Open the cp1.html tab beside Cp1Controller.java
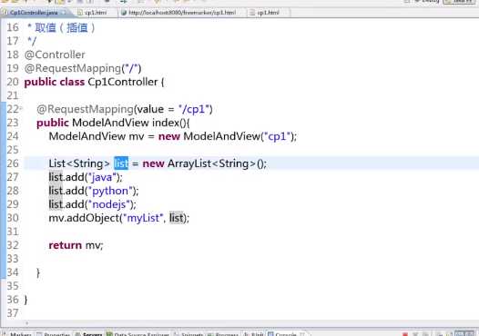The height and width of the screenshot is (336, 479). click(x=96, y=13)
